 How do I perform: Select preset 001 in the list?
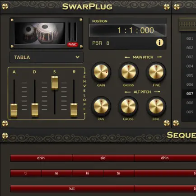[190, 39]
